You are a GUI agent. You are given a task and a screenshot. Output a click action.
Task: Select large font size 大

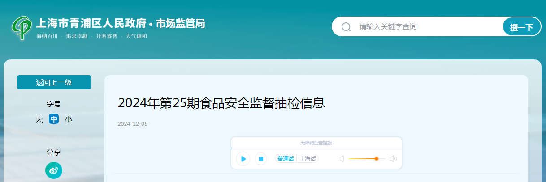tap(39, 119)
